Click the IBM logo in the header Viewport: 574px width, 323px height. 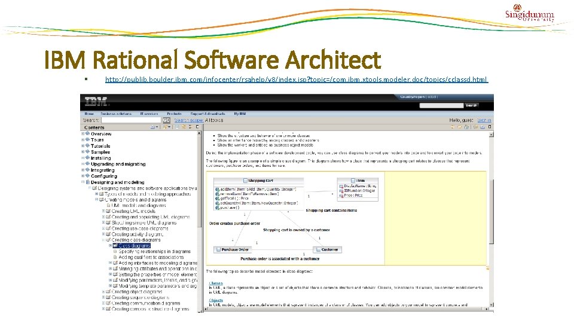coord(96,102)
